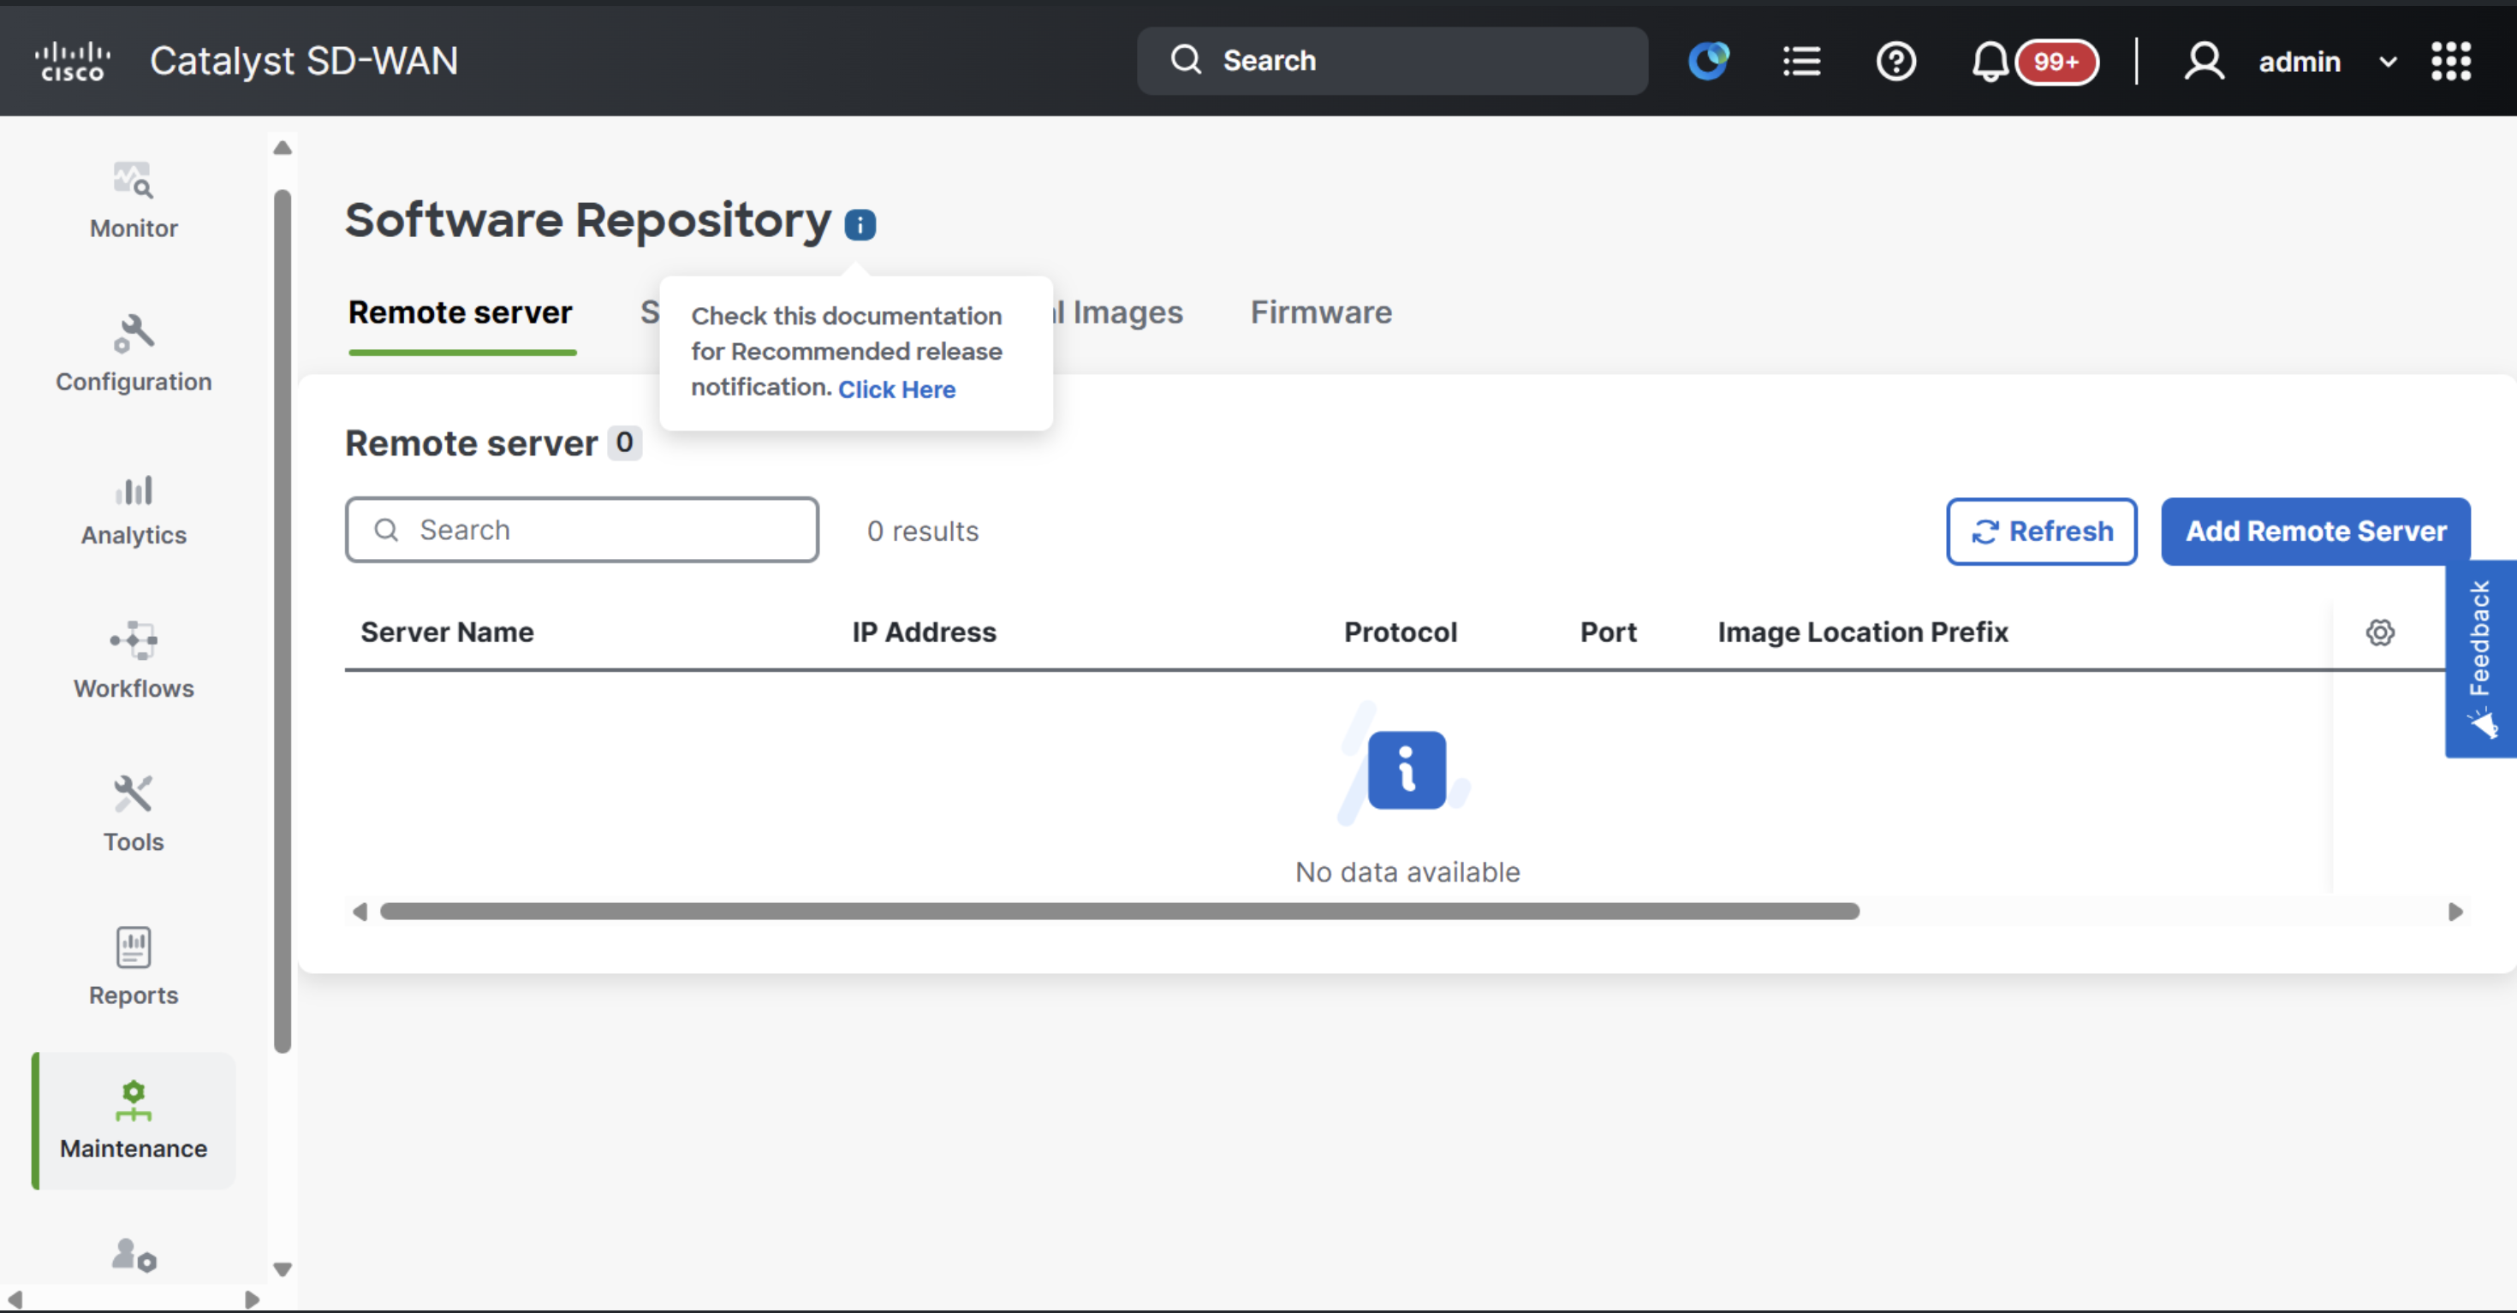Open the nine-dot app switcher menu
The height and width of the screenshot is (1313, 2517).
click(x=2450, y=62)
